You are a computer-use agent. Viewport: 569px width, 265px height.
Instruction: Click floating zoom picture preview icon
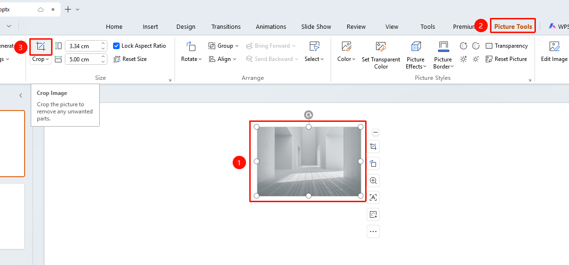pos(373,180)
